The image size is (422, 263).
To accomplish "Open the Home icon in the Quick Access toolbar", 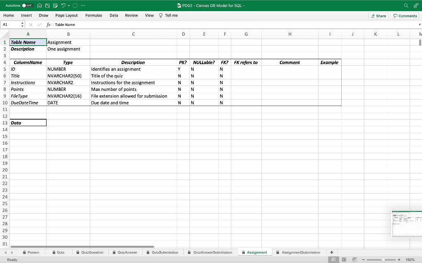I will pyautogui.click(x=40, y=6).
